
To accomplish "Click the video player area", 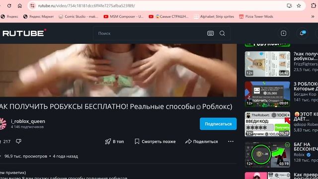I will [x=118, y=70].
